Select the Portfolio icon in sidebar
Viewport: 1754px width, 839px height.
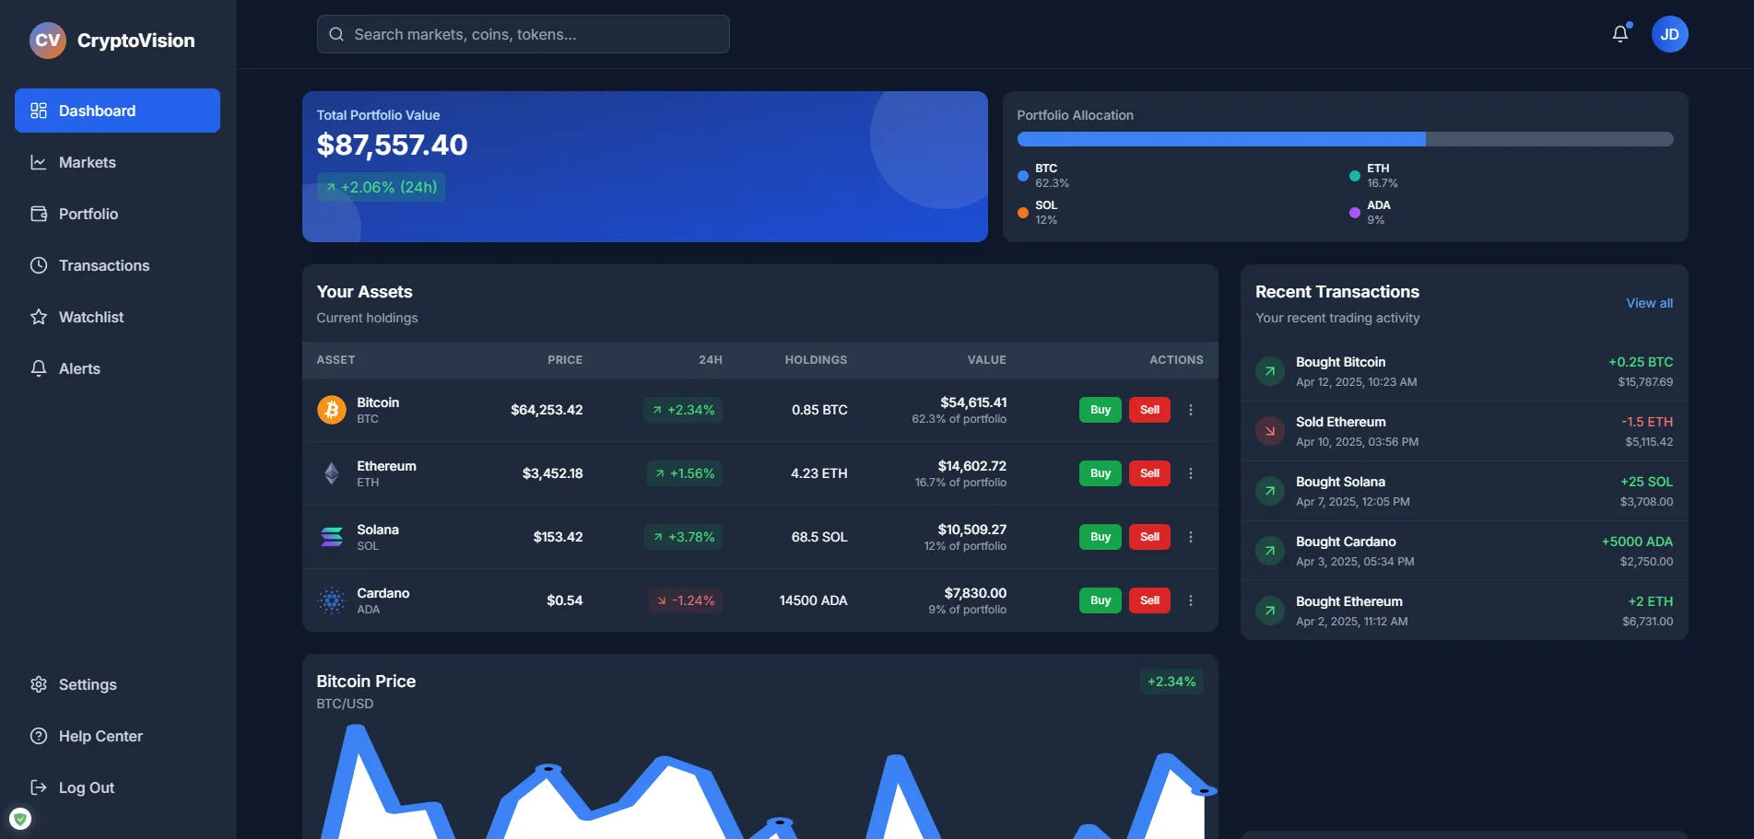point(38,213)
